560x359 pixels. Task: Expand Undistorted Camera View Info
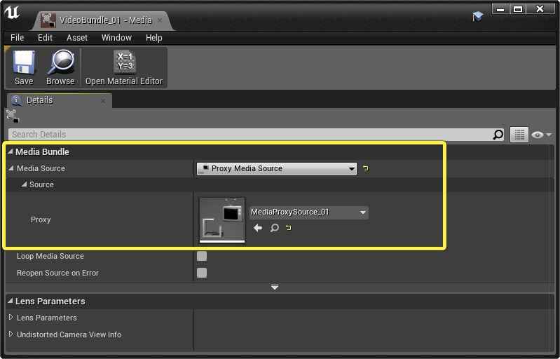(x=11, y=334)
